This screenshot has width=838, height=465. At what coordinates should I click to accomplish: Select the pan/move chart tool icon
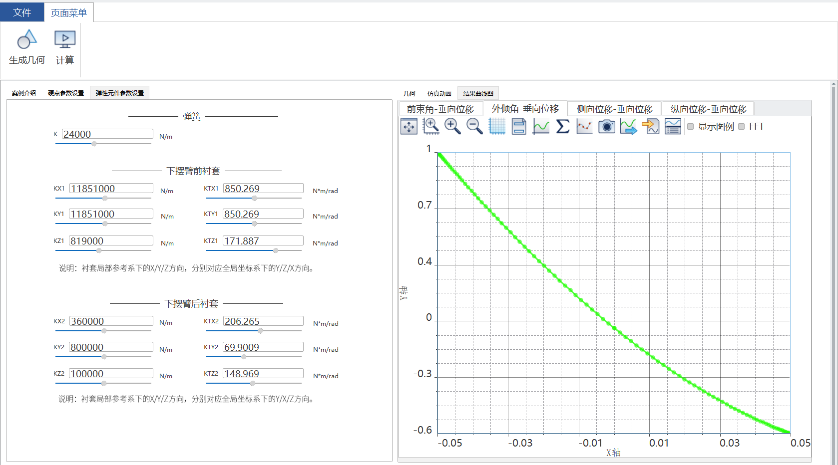pyautogui.click(x=409, y=127)
